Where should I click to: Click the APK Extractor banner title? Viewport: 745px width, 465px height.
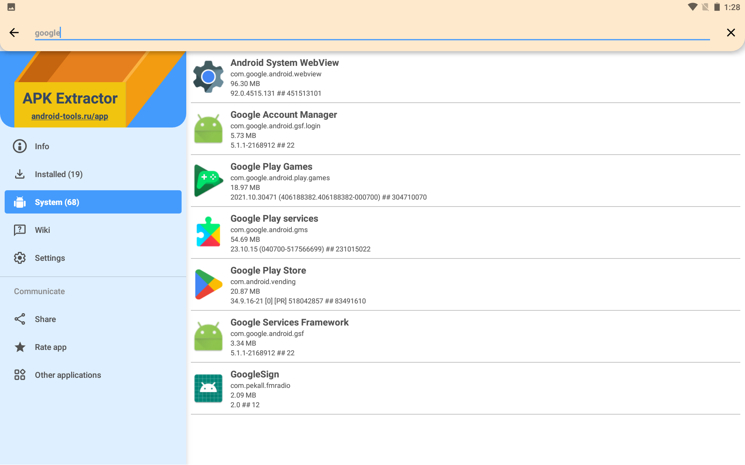pos(70,98)
